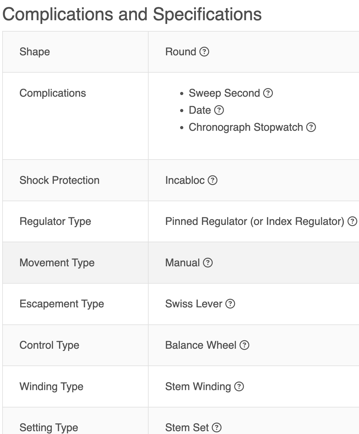Click the help icon next to Round
The height and width of the screenshot is (434, 359).
(204, 51)
